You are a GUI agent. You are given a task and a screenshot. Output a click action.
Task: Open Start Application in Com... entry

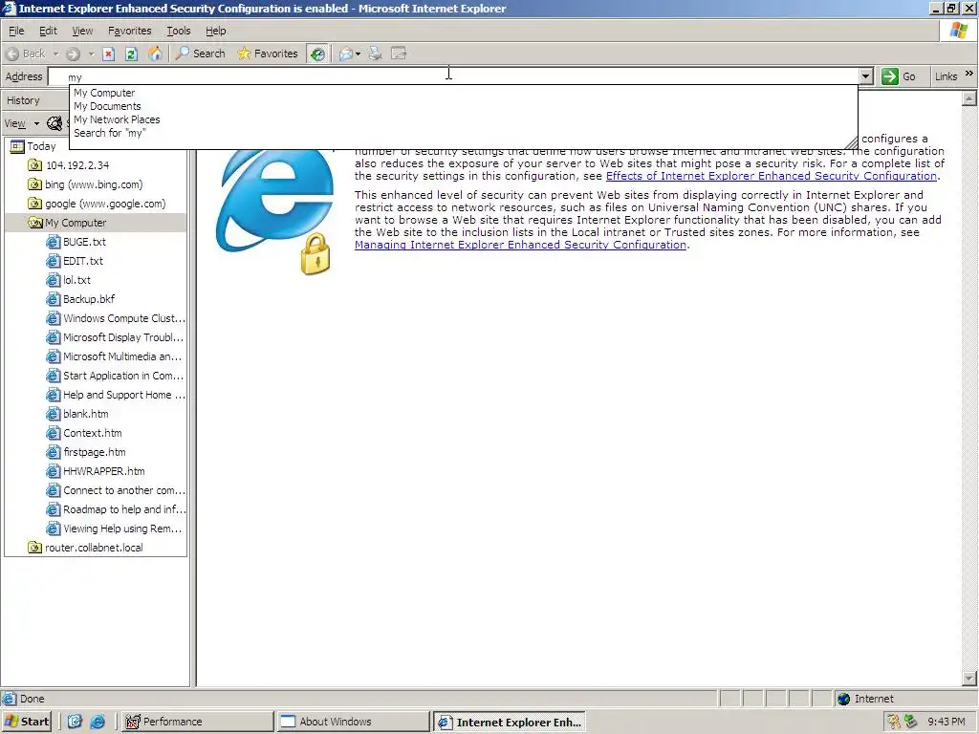(x=116, y=376)
